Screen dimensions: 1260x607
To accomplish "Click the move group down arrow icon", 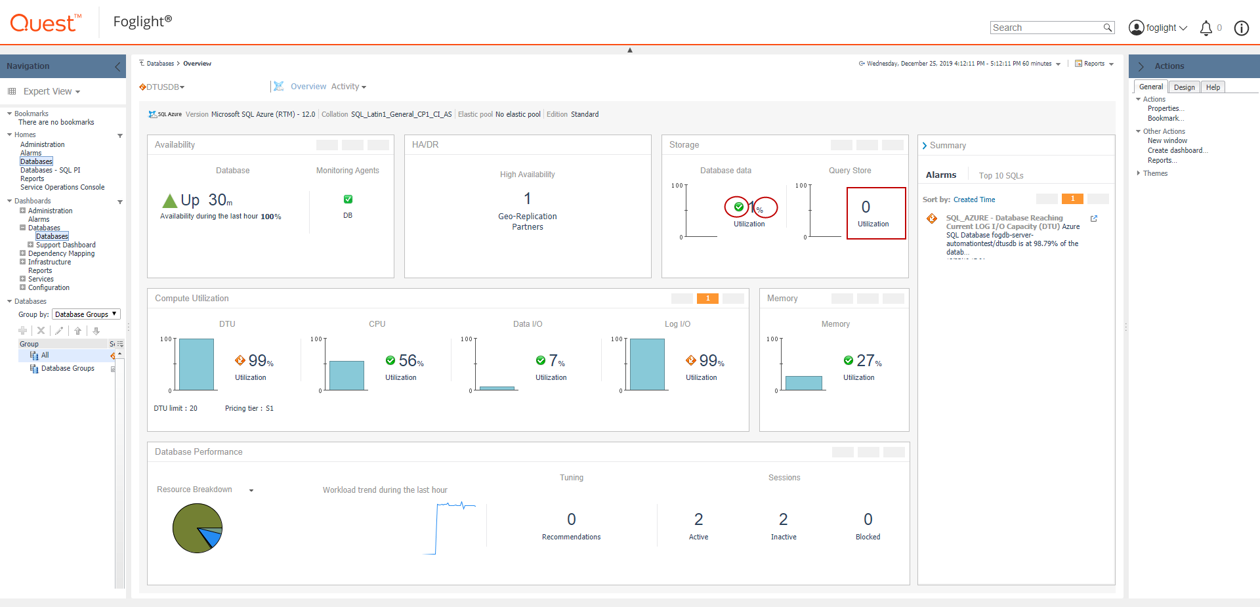I will click(x=96, y=331).
